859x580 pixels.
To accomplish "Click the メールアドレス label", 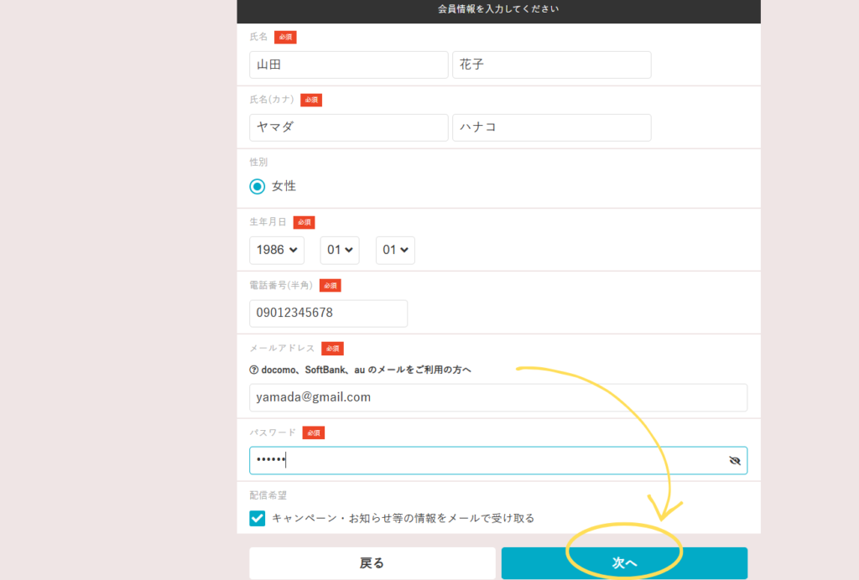I will pyautogui.click(x=282, y=348).
